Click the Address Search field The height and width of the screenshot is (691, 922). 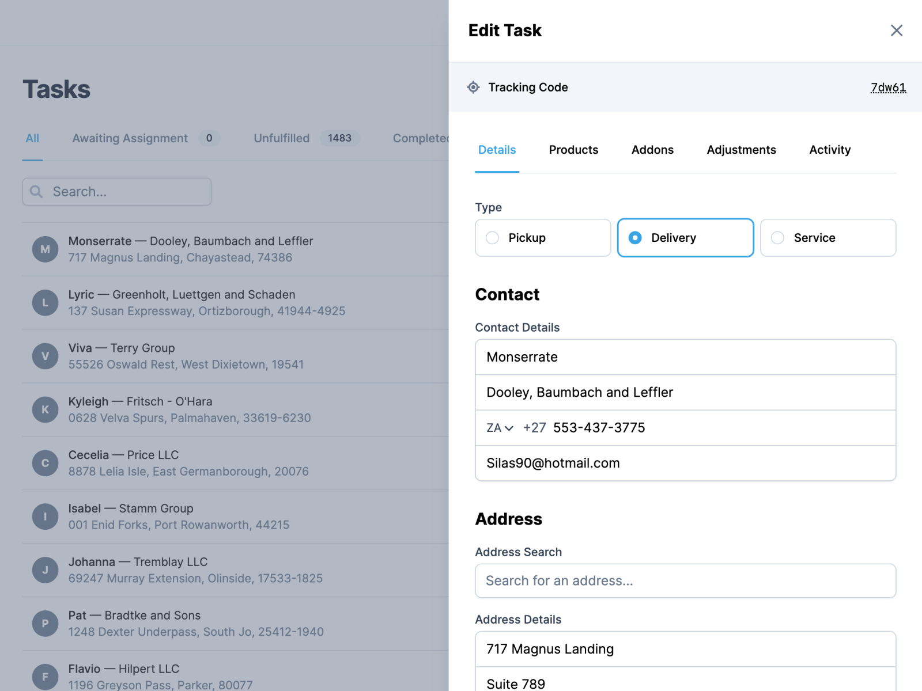tap(685, 580)
